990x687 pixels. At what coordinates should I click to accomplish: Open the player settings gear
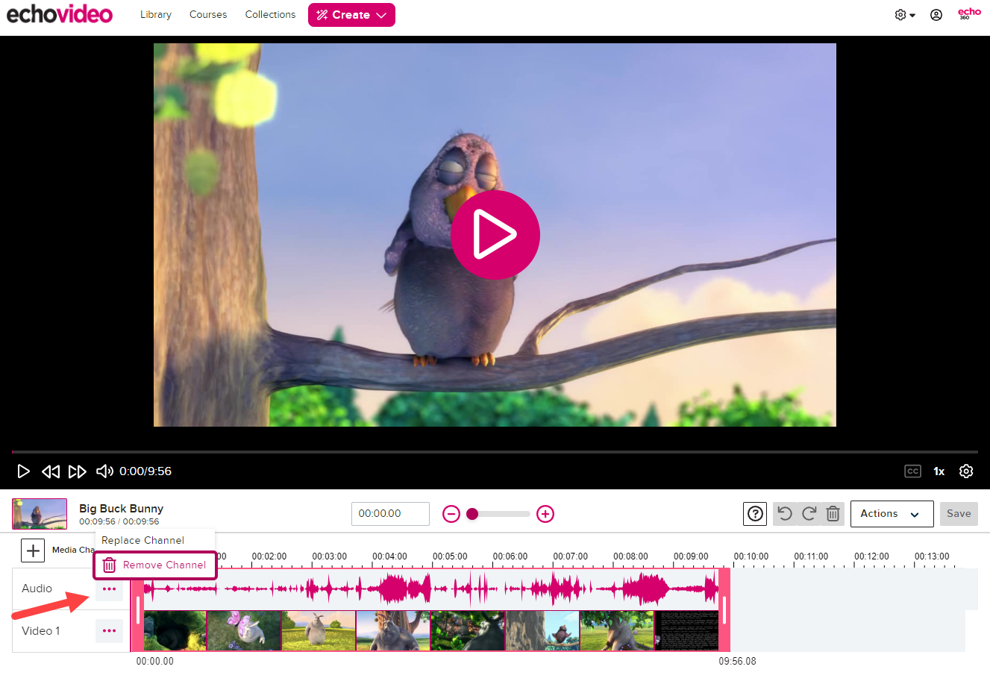pos(966,471)
